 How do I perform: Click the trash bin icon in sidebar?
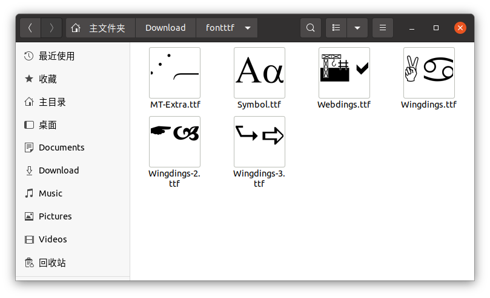29,262
